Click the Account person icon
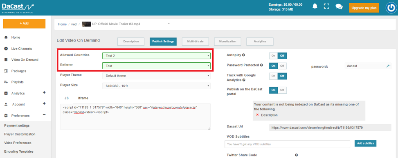398x158 pixels. [x=6, y=104]
